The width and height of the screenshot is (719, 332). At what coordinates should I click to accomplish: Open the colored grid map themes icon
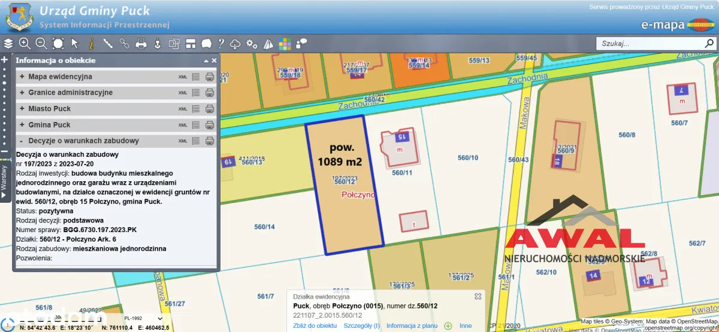click(x=285, y=43)
